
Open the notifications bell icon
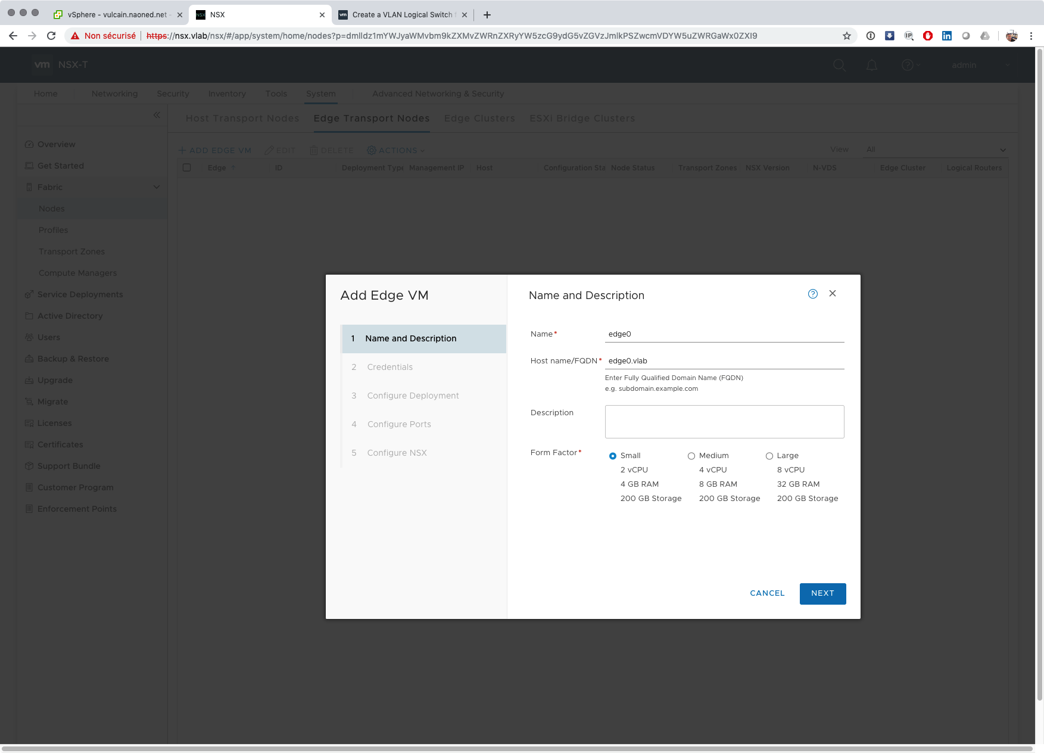click(871, 65)
